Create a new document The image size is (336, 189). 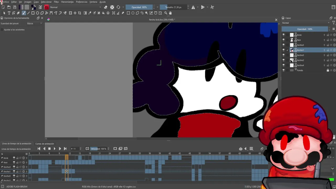[x=3, y=7]
